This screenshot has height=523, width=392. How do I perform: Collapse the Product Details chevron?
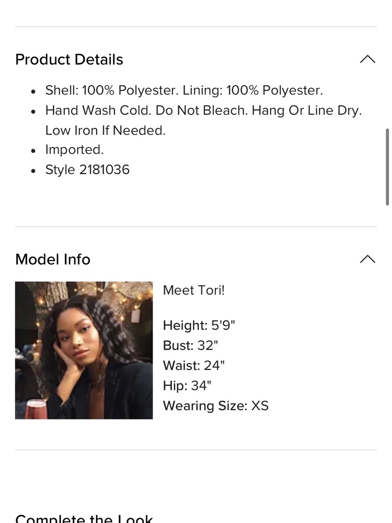point(367,59)
